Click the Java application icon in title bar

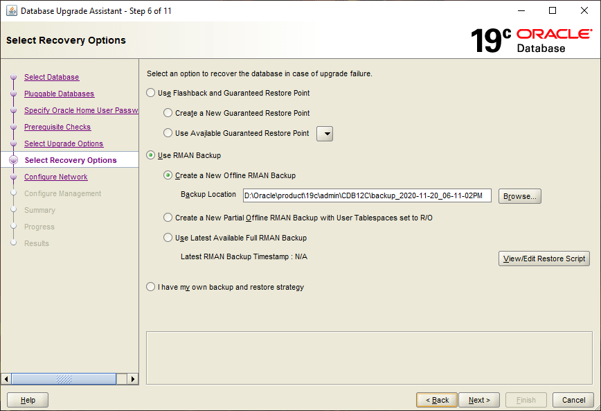[12, 11]
